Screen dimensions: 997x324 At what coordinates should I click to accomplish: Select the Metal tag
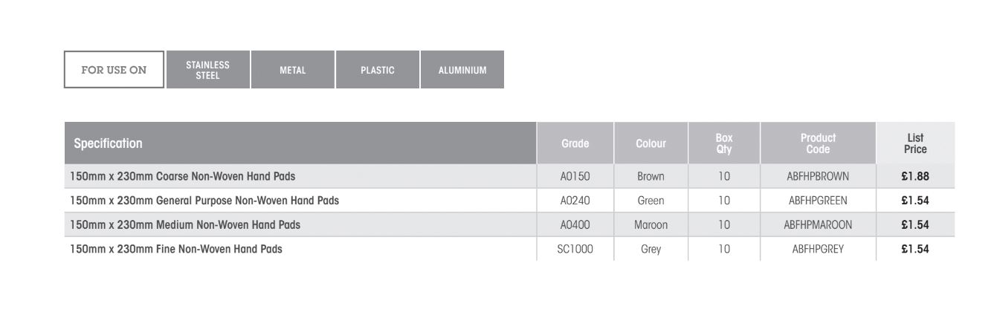click(293, 70)
